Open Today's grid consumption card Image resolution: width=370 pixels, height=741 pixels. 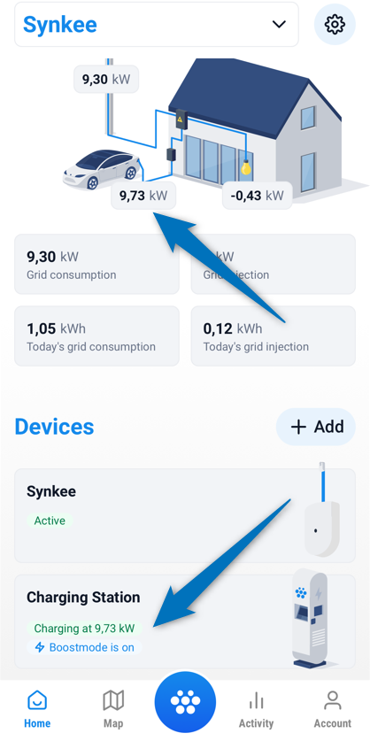tap(96, 336)
